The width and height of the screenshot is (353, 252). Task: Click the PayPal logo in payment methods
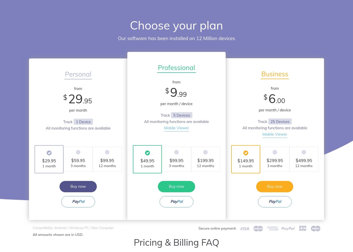pyautogui.click(x=288, y=229)
